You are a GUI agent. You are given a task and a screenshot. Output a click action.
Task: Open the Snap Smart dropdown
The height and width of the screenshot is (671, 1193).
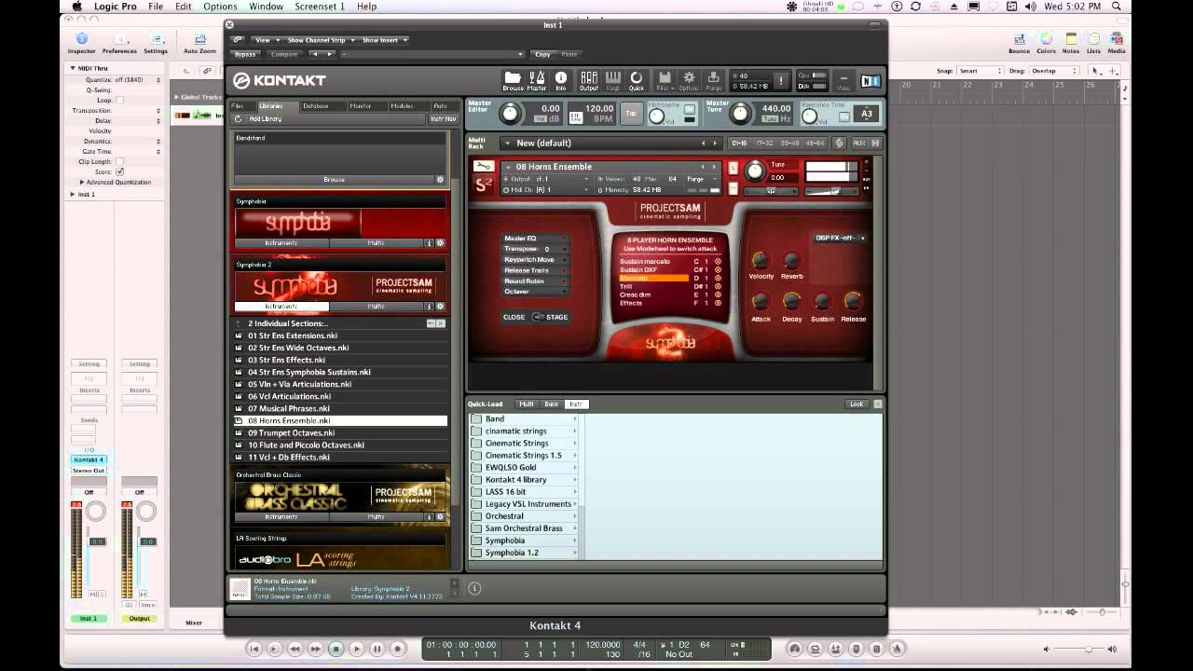pos(980,71)
